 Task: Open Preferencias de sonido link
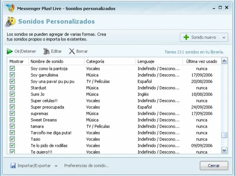tap(86, 166)
